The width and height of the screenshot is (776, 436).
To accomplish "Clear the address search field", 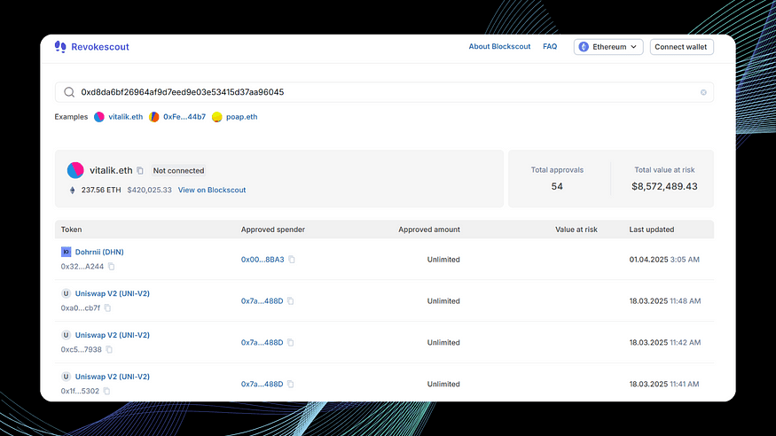I will coord(703,92).
